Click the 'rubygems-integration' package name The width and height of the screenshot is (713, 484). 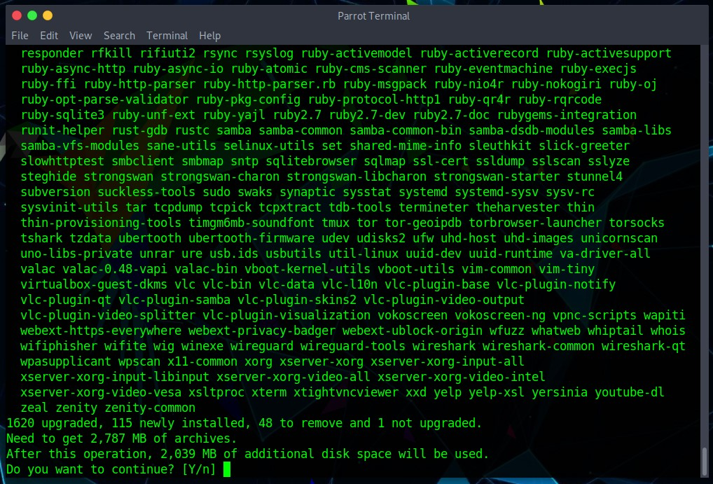pos(567,115)
